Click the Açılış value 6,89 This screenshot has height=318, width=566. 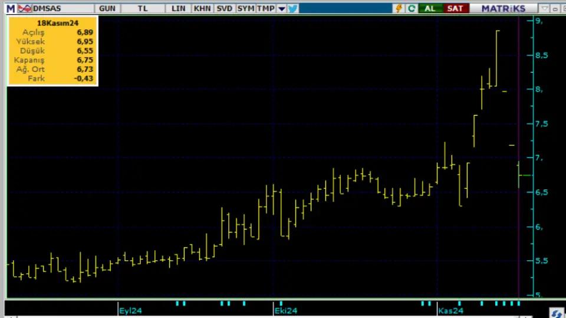[85, 32]
